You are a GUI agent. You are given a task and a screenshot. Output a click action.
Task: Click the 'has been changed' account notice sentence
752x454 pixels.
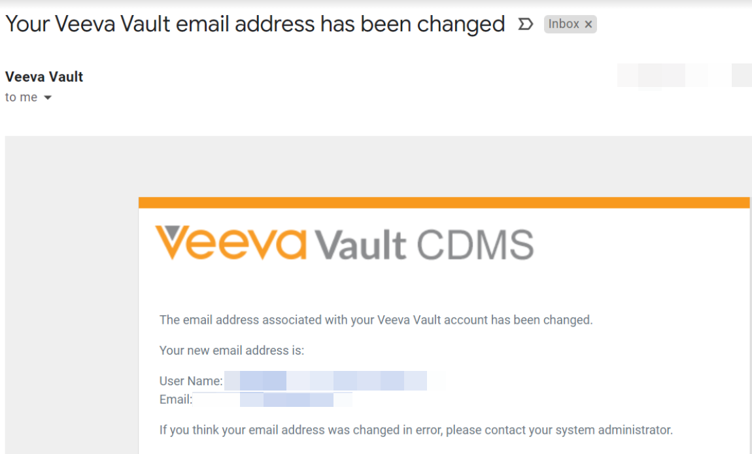[x=375, y=320]
